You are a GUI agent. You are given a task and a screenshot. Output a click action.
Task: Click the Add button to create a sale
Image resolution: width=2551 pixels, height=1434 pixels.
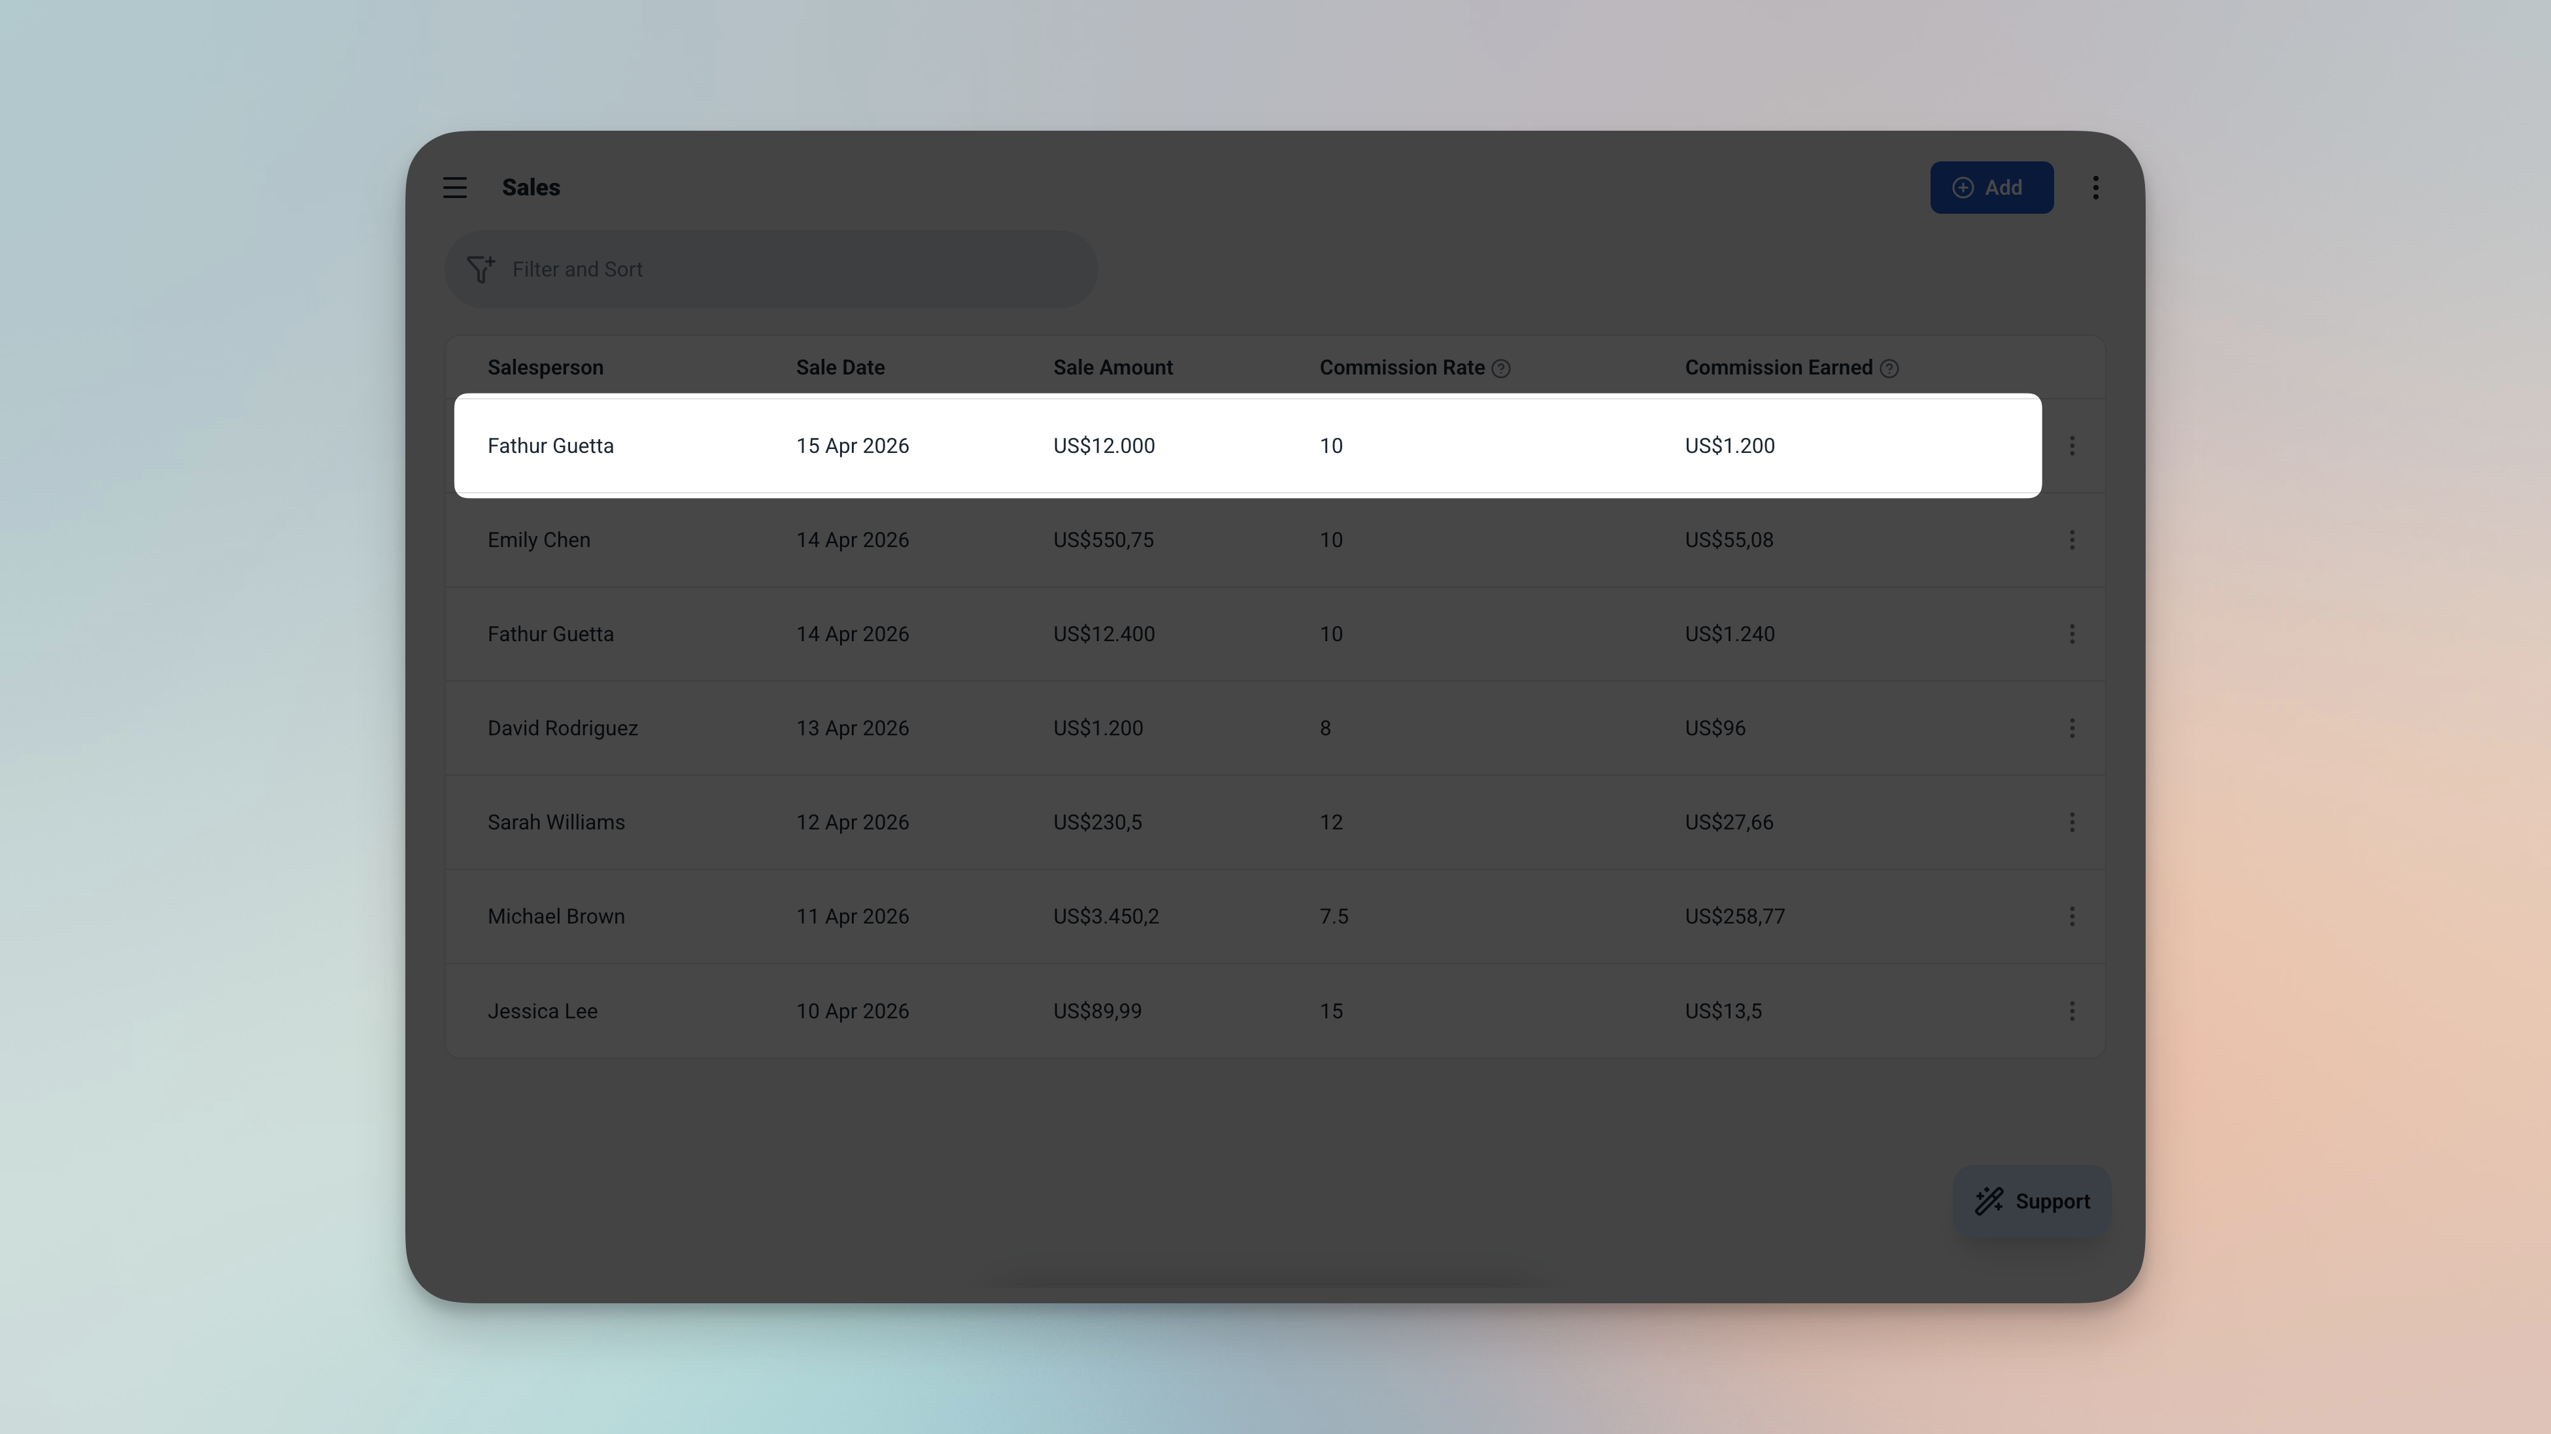[1991, 187]
